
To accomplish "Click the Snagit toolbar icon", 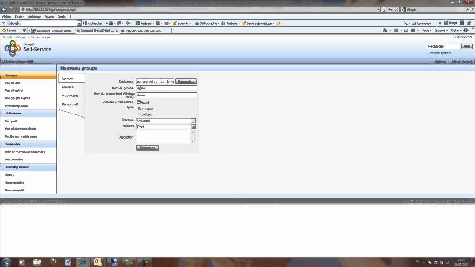I will (451, 23).
